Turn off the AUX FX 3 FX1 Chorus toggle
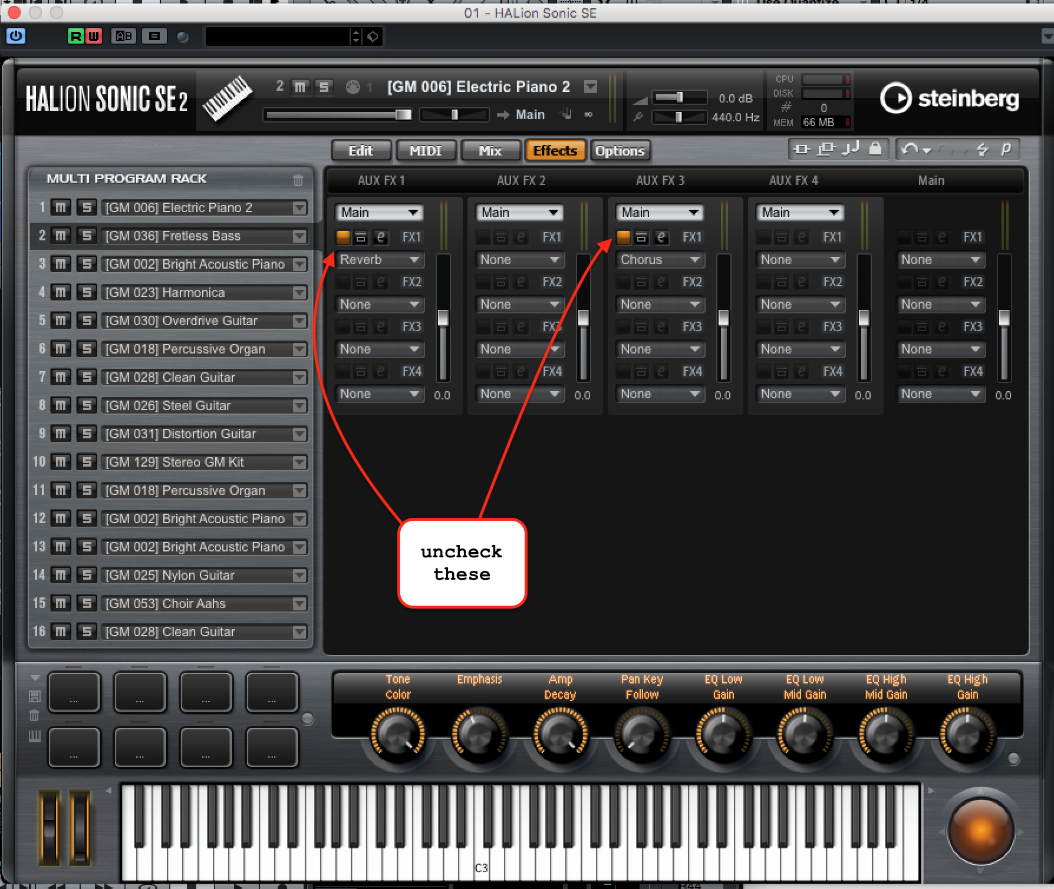This screenshot has width=1054, height=889. click(623, 237)
